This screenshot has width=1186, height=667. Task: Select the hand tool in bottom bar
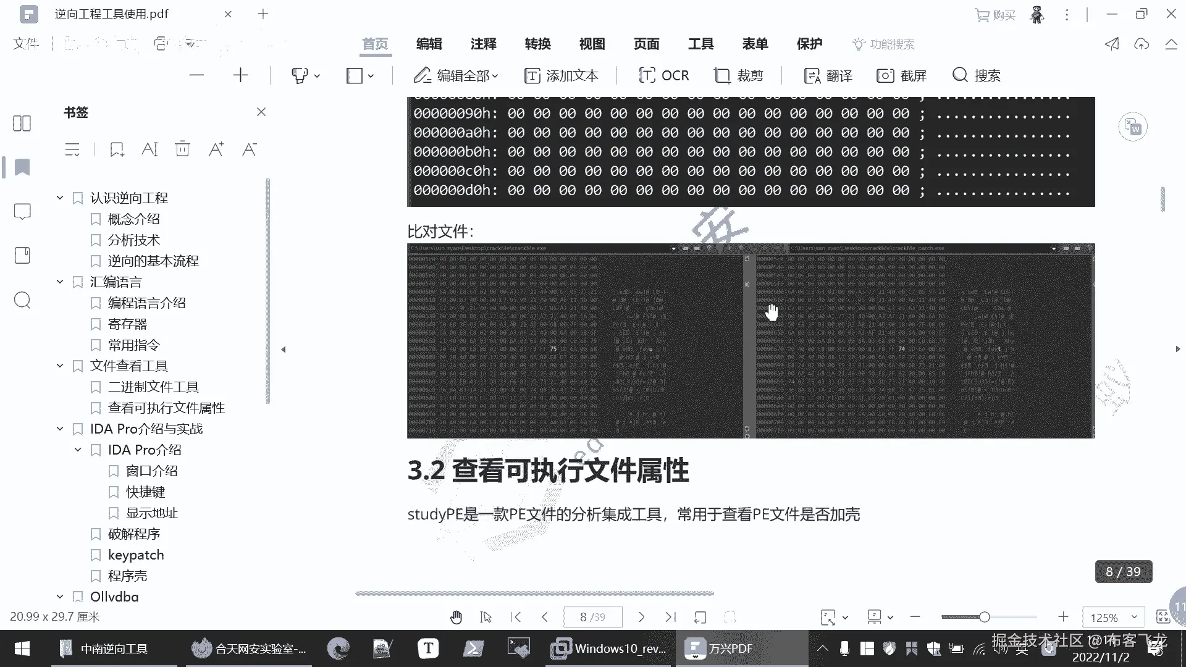point(456,617)
